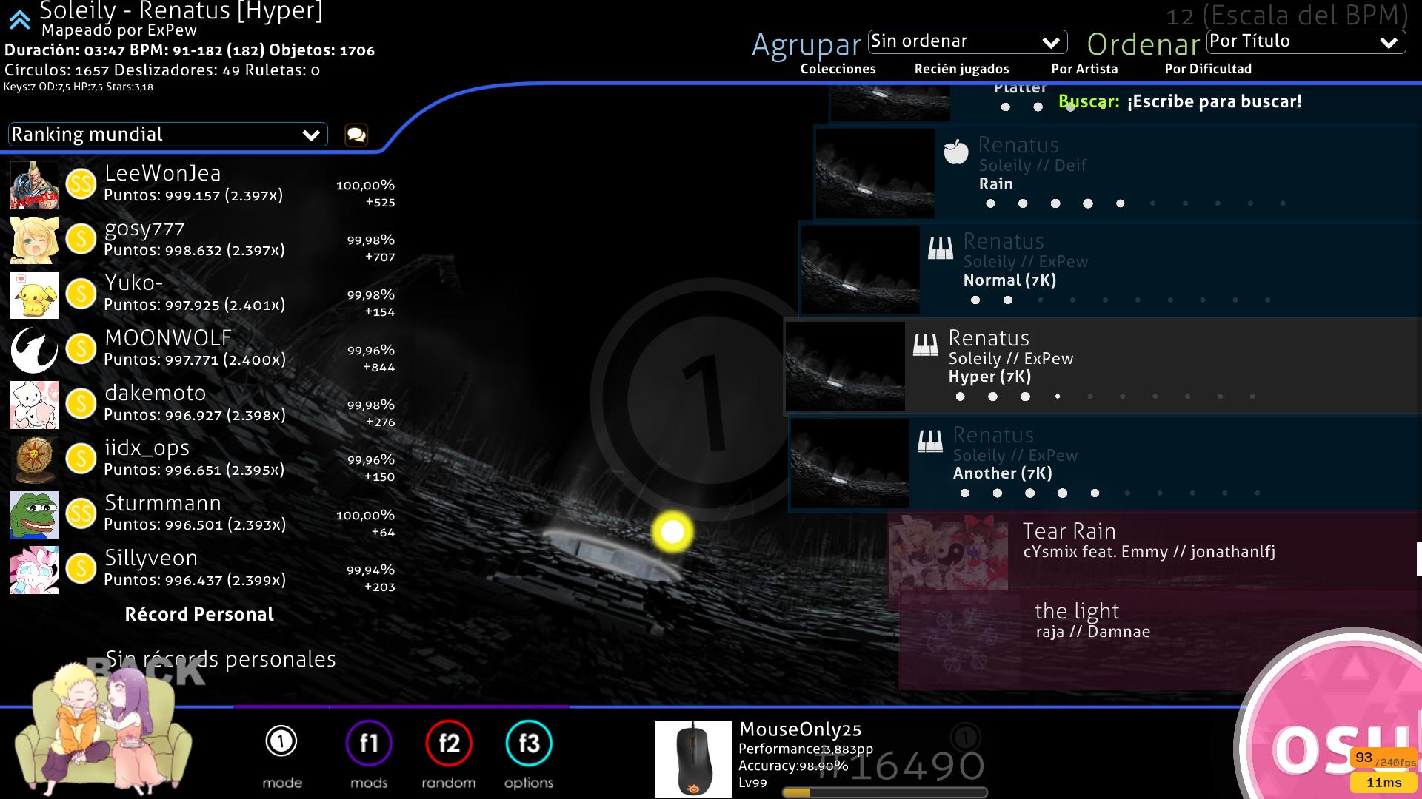
Task: Click Sturmmann's SS rank badge
Action: 81,513
